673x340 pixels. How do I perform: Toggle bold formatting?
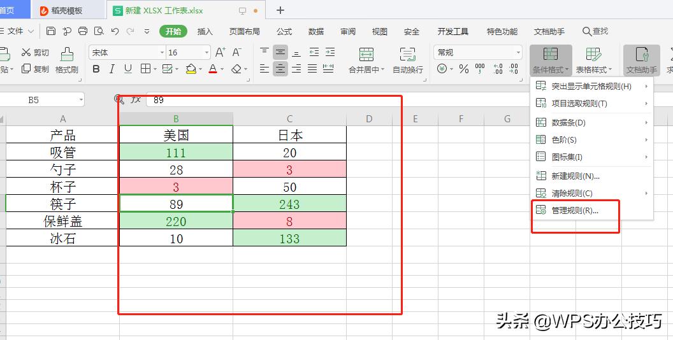(96, 69)
